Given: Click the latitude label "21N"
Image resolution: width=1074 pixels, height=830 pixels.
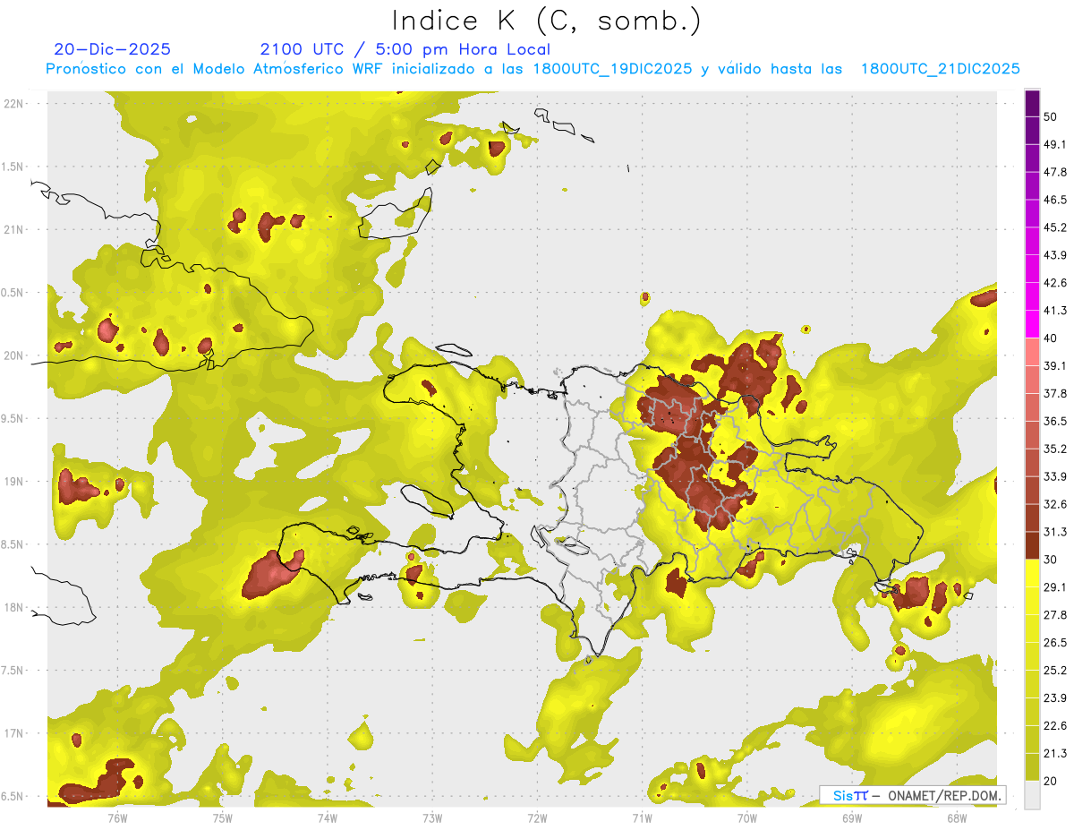Looking at the screenshot, I should pos(14,229).
